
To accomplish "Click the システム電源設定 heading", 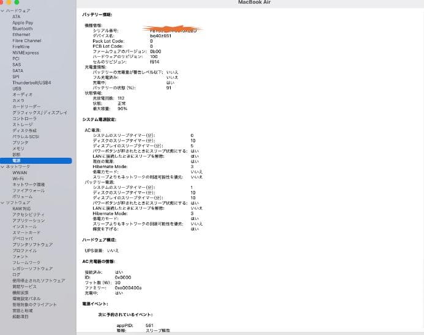I will [99, 119].
